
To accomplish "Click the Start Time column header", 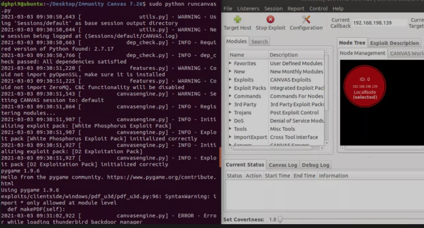I will pyautogui.click(x=278, y=176).
